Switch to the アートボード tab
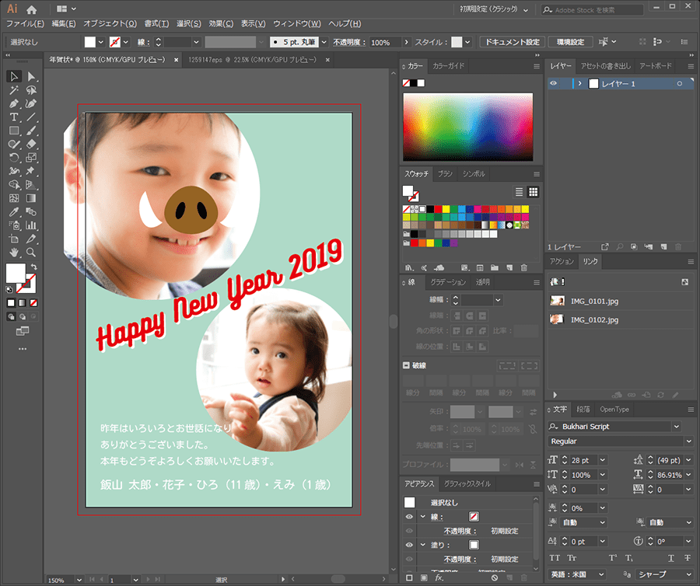This screenshot has width=700, height=586. pos(655,66)
